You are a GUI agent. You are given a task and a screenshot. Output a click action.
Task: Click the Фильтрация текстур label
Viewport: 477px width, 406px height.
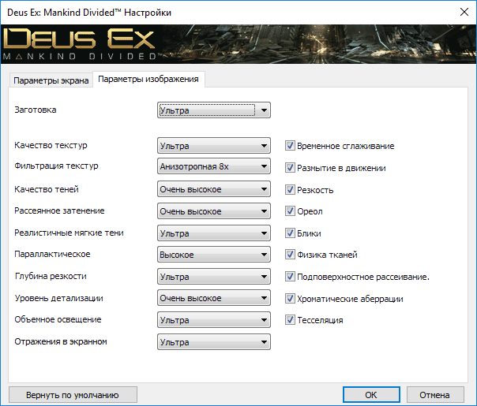pos(56,166)
